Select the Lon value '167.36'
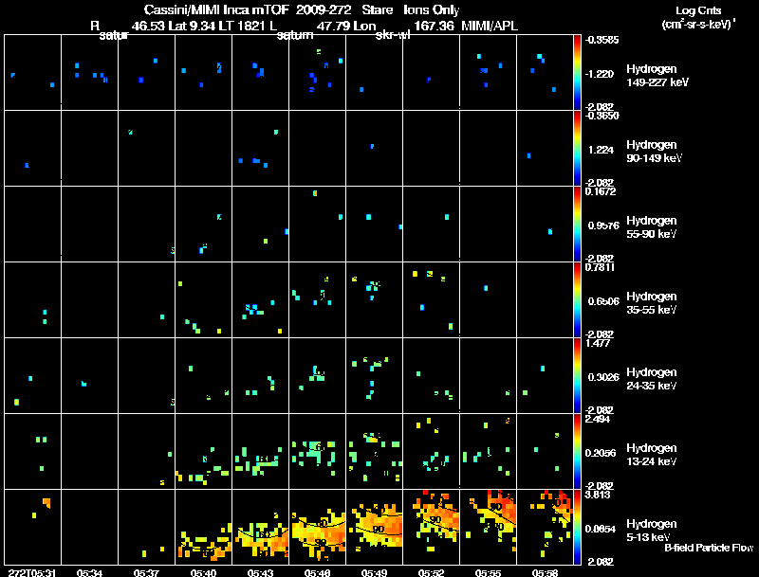Image resolution: width=759 pixels, height=577 pixels. [435, 26]
